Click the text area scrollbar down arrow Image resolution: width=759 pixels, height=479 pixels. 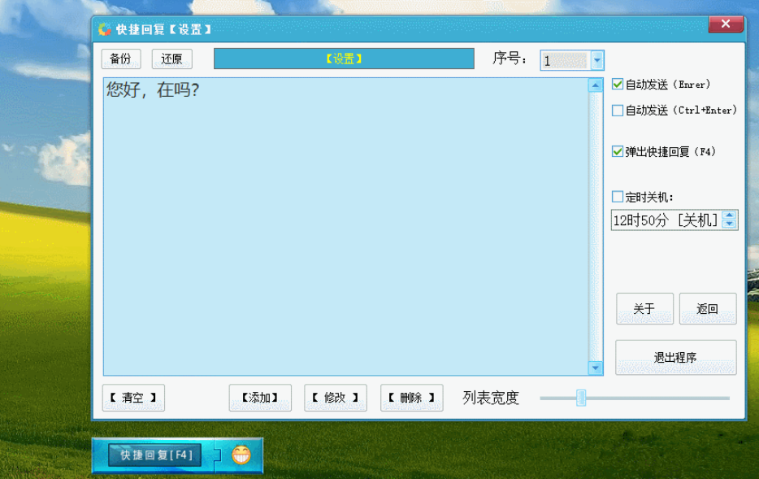(595, 368)
